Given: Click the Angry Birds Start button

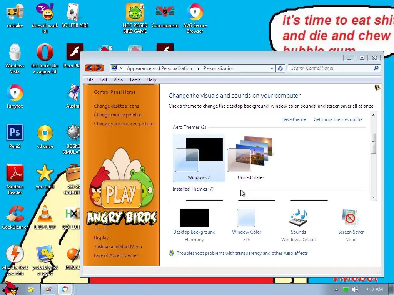Looking at the screenshot, I should (x=10, y=288).
